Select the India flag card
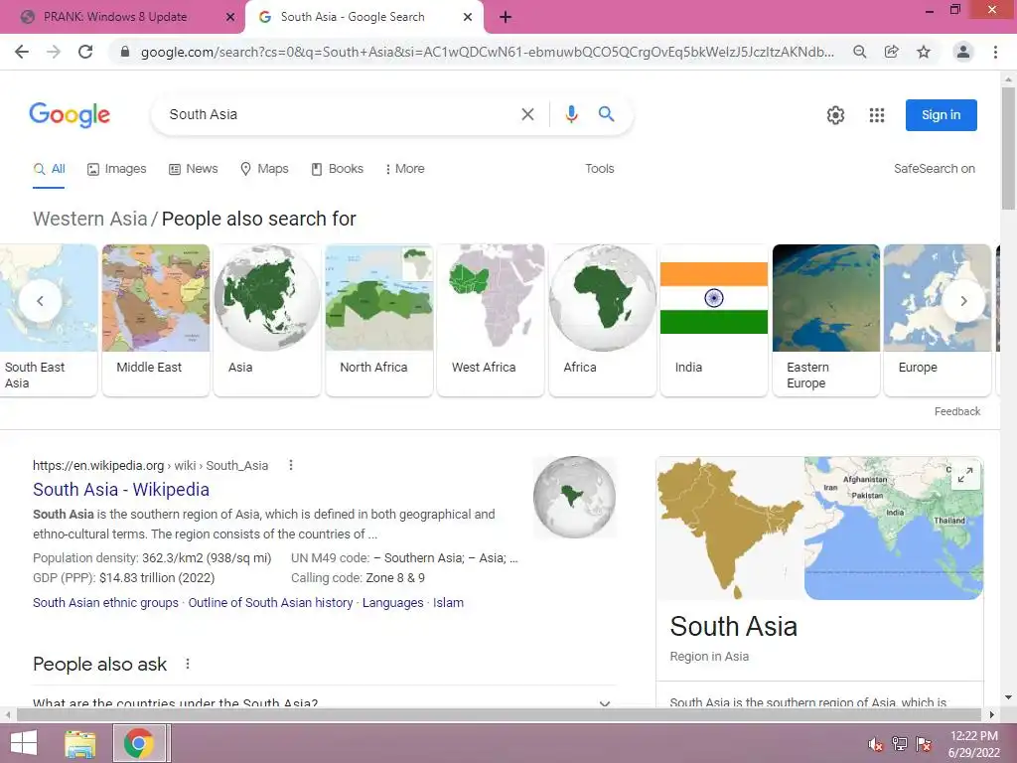1017x763 pixels. point(714,320)
